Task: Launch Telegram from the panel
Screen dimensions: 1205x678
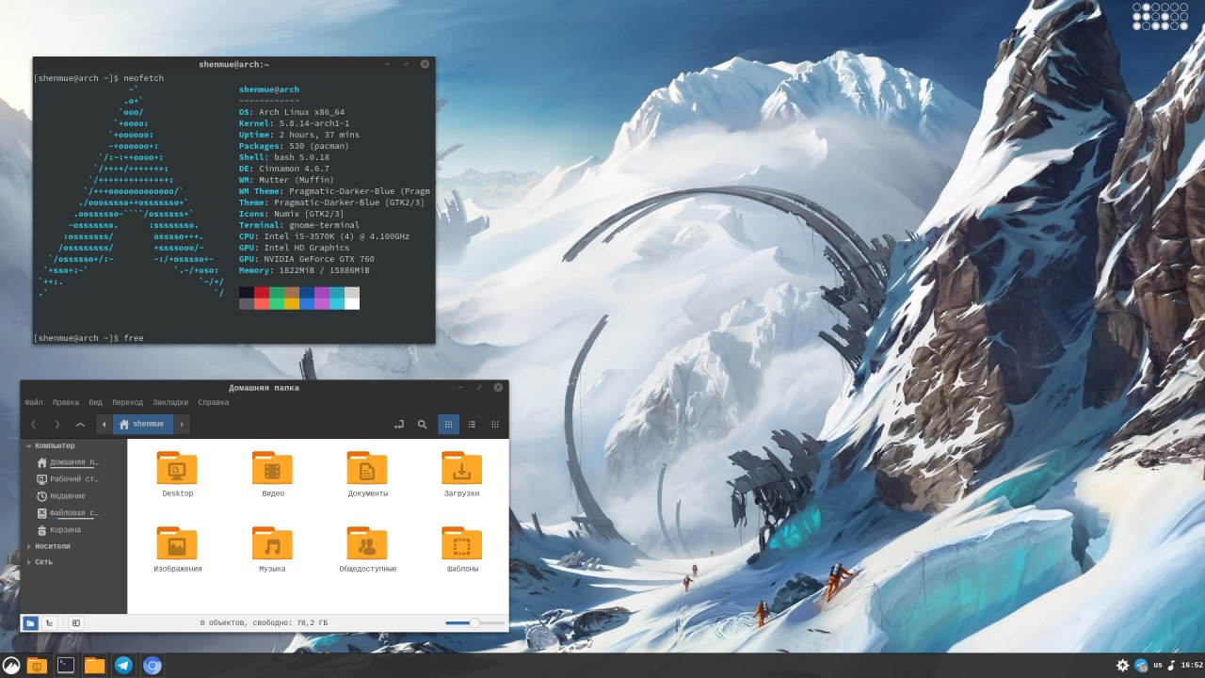Action: coord(123,666)
